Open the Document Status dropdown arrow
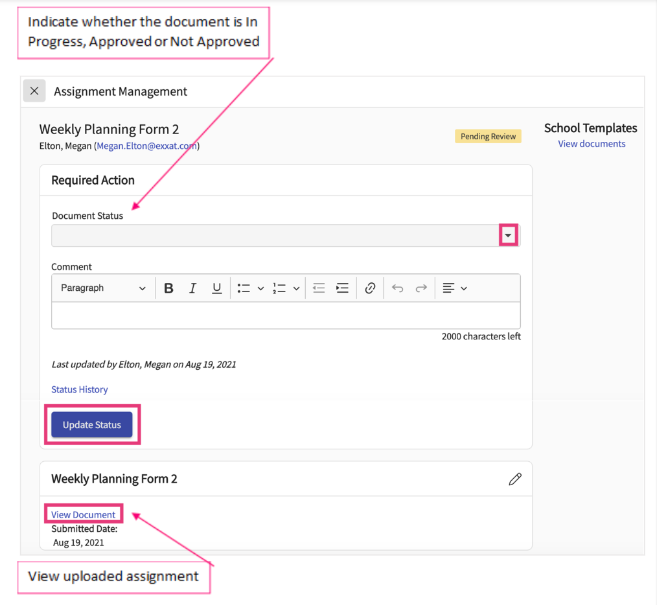The image size is (657, 605). (x=509, y=236)
